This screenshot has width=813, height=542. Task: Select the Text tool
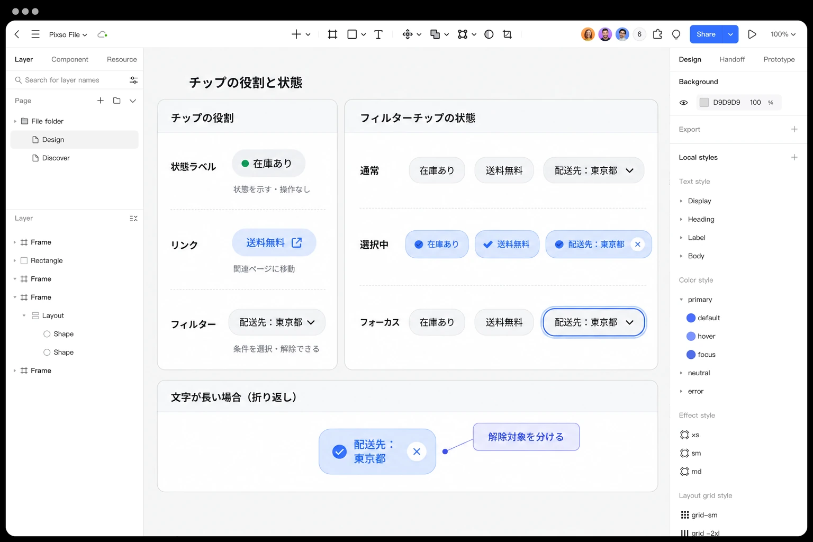click(378, 34)
